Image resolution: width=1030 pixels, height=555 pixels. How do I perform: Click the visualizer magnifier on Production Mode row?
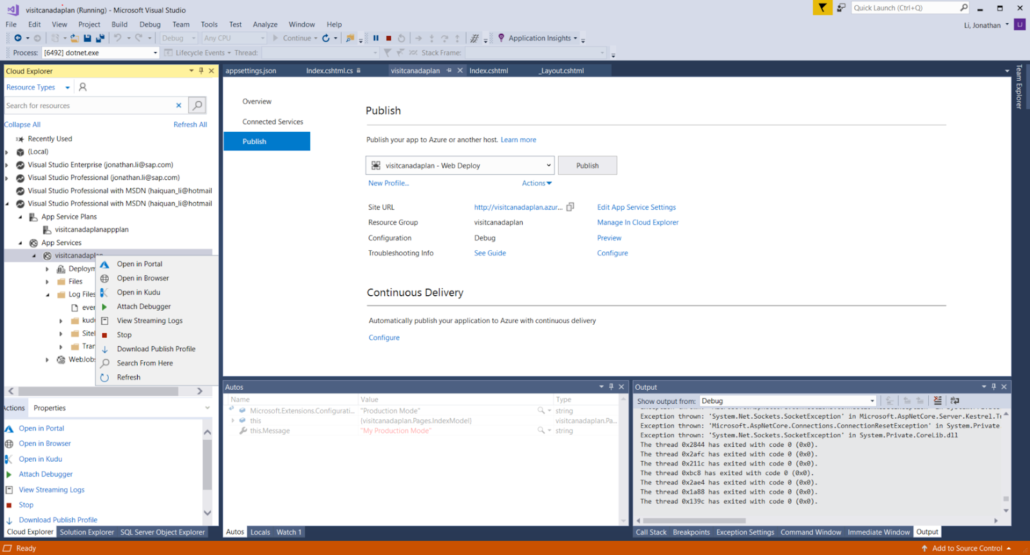541,410
